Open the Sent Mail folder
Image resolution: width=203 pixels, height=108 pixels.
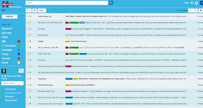(6, 33)
